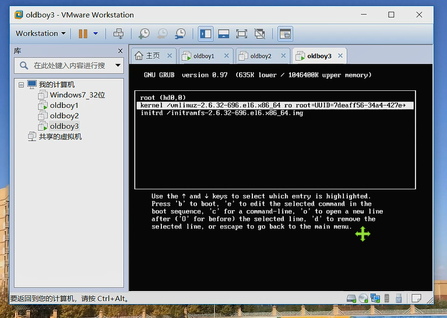Open power options dropdown arrow
The width and height of the screenshot is (447, 318).
click(x=96, y=34)
